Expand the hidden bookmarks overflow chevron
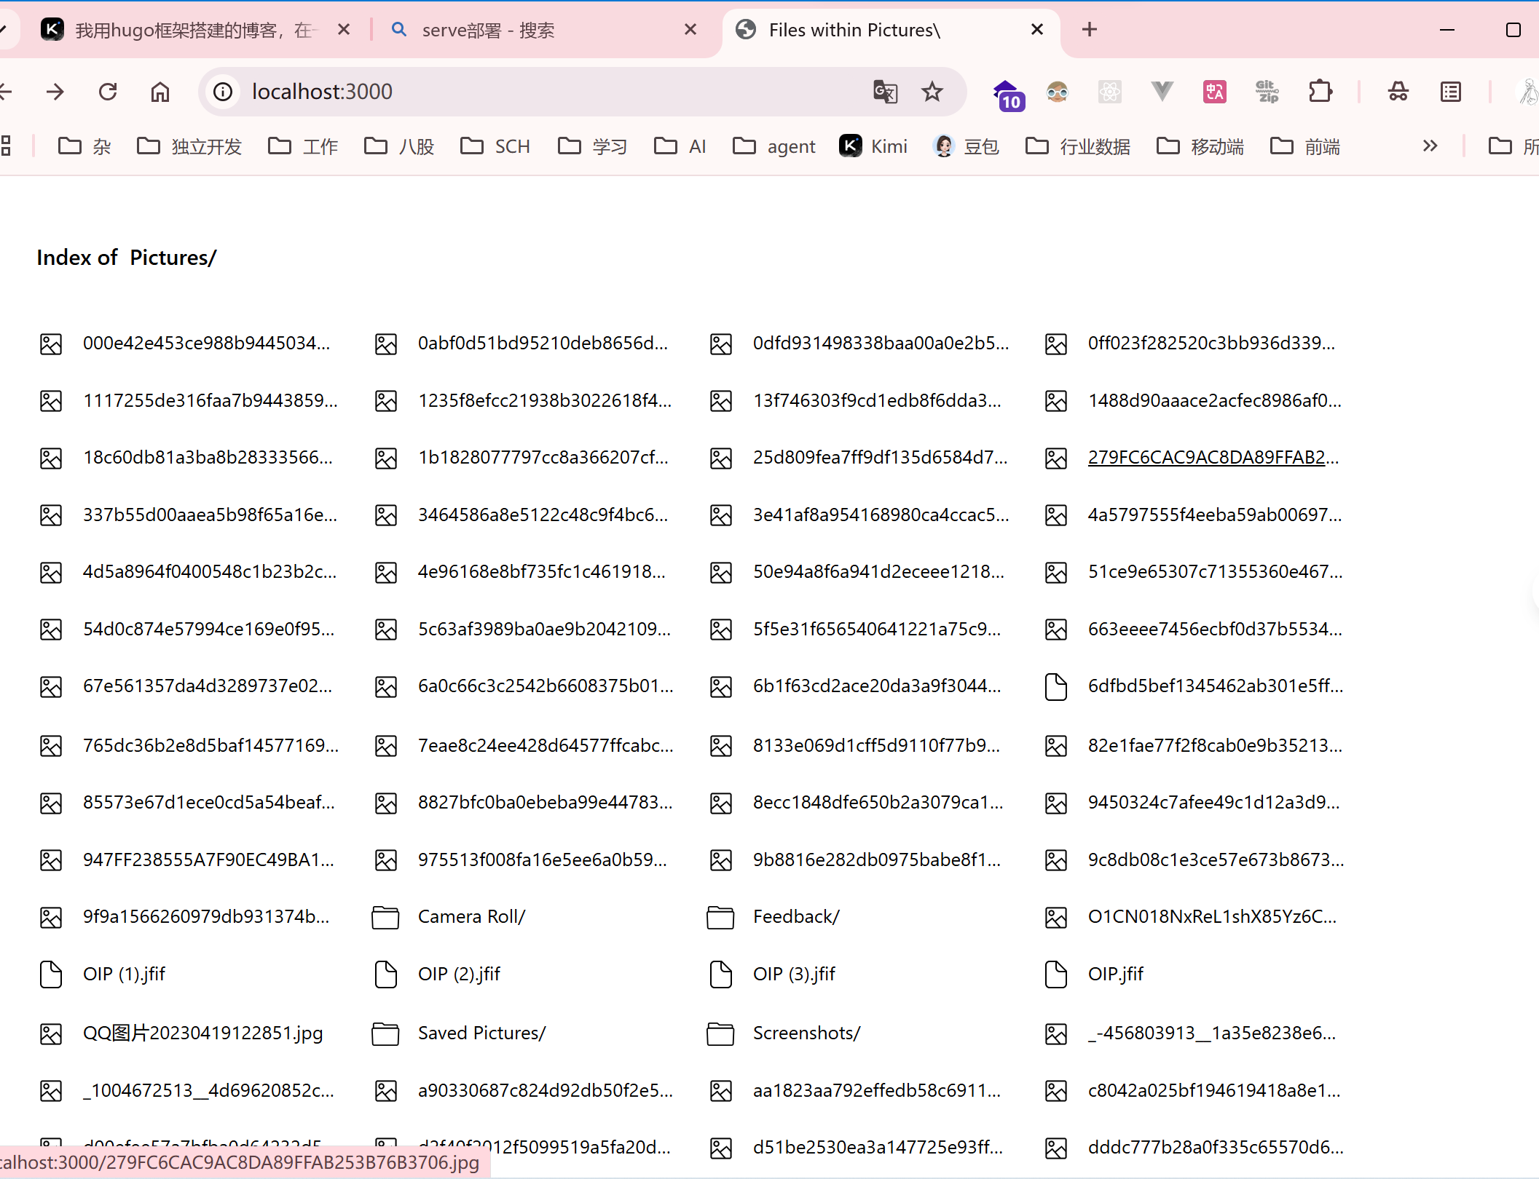The height and width of the screenshot is (1179, 1539). coord(1430,146)
